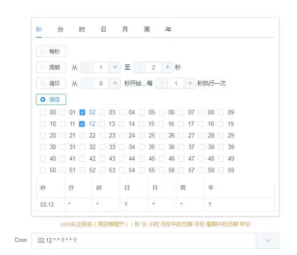Increase the loop (循环) start second value
Viewport: 297px width, 255px height.
click(115, 83)
